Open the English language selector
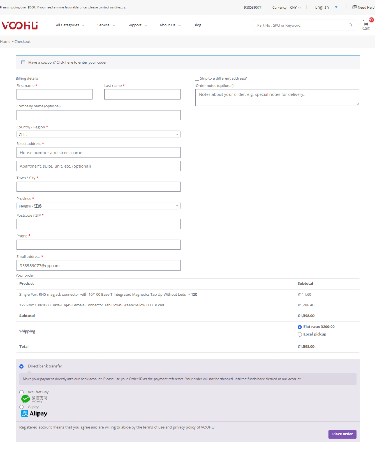The height and width of the screenshot is (449, 375). click(x=326, y=7)
